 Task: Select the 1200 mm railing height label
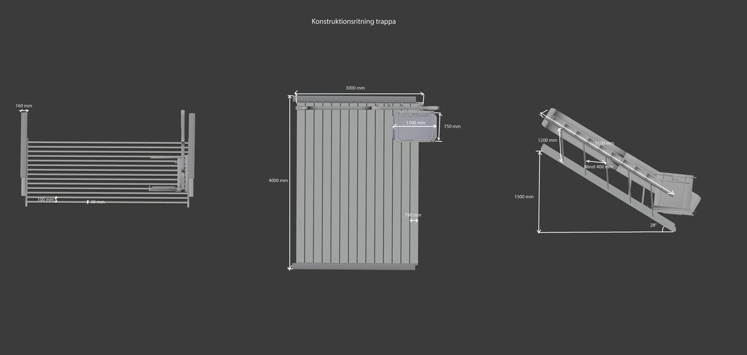pos(547,141)
